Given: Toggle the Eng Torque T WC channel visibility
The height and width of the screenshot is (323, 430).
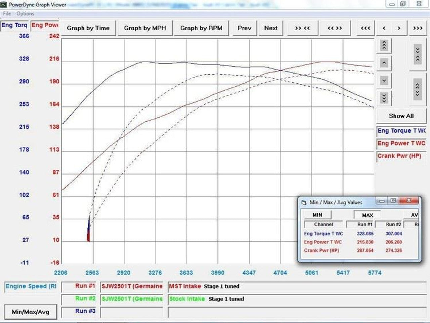Looking at the screenshot, I should (x=401, y=131).
